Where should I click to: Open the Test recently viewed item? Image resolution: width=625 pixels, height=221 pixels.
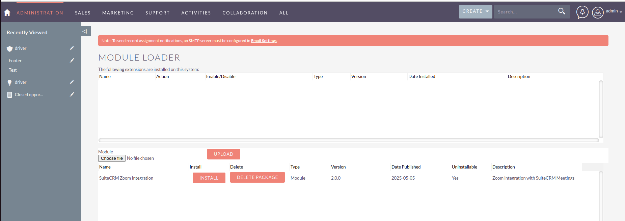pyautogui.click(x=13, y=70)
